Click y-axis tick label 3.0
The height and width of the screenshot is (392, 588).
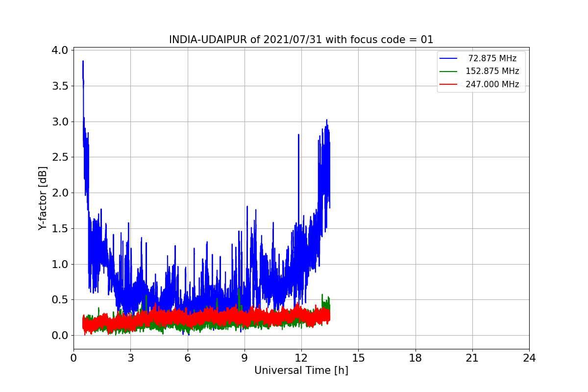coord(60,122)
